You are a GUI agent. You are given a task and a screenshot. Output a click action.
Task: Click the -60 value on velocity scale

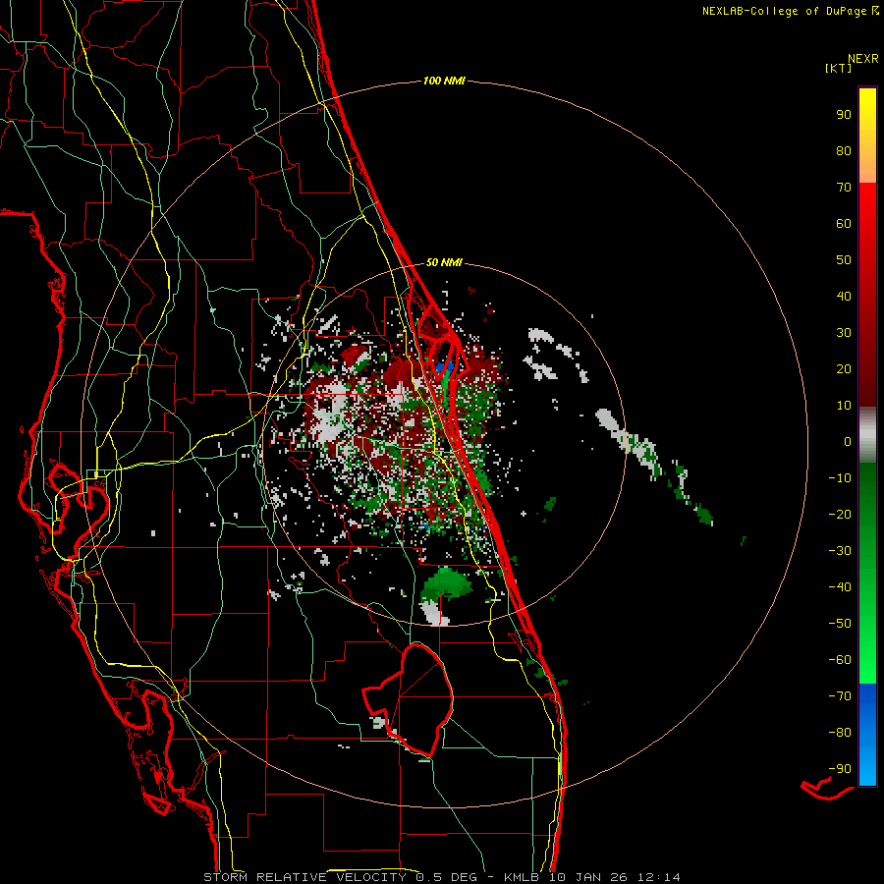point(840,660)
